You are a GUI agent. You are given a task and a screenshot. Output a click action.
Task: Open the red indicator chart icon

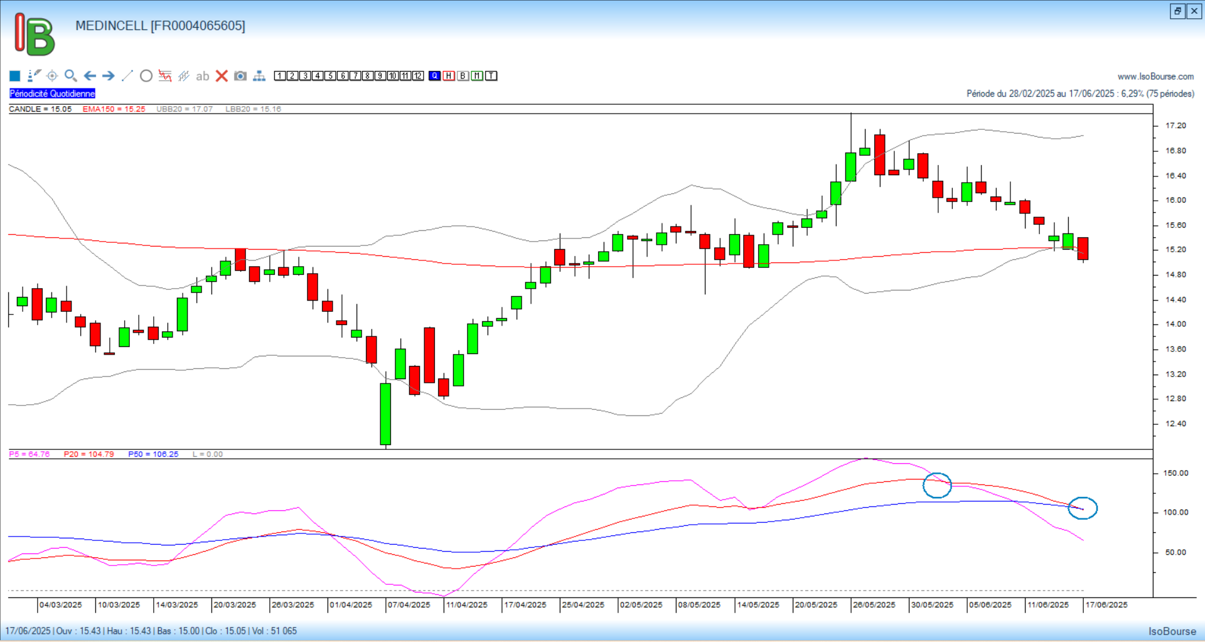click(x=165, y=76)
